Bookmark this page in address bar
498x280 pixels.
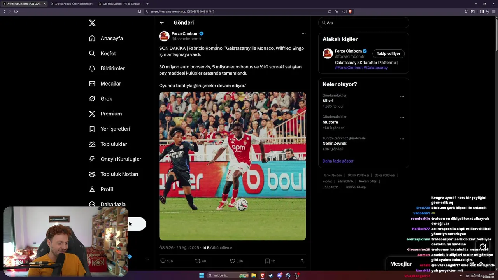coord(140,12)
